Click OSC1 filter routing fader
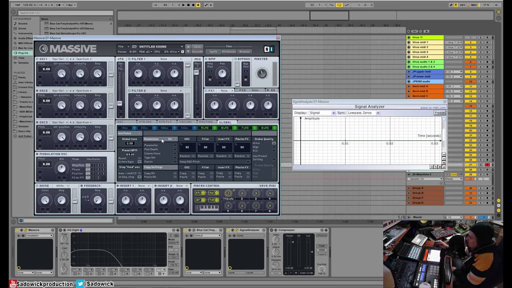 click(111, 75)
